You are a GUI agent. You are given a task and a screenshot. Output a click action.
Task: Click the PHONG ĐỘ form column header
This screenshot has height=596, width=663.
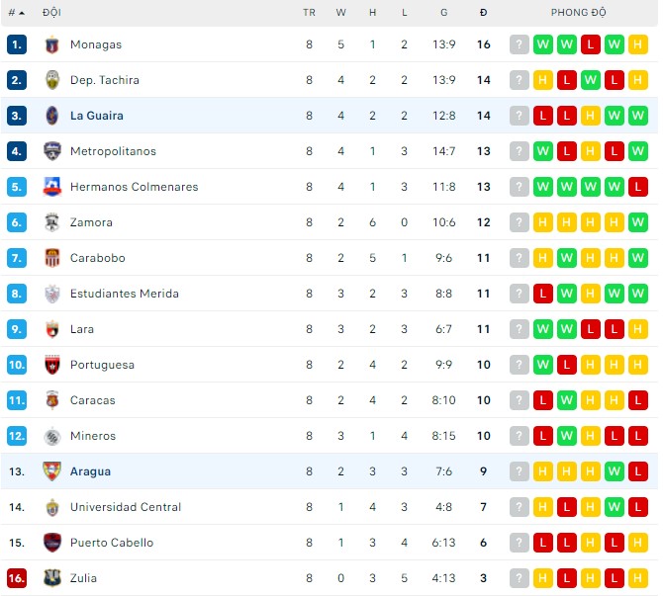(x=578, y=13)
